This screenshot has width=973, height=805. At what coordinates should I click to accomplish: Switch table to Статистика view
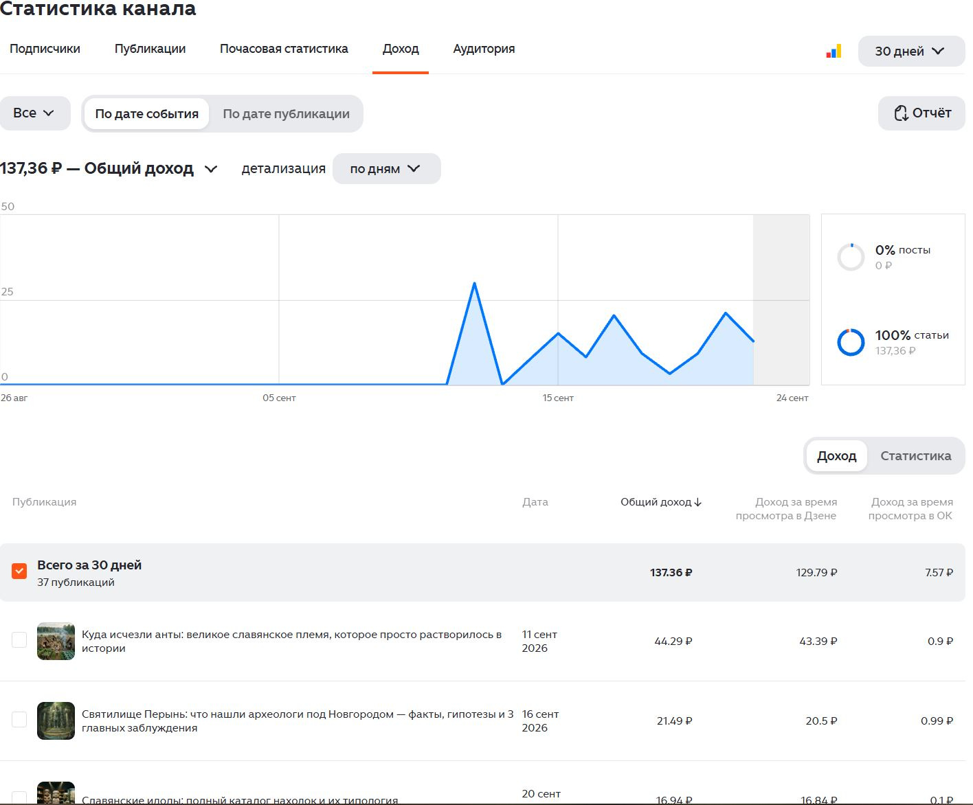coord(916,456)
